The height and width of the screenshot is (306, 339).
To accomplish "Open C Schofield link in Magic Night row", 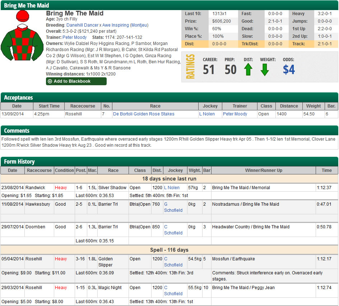I will point(173,291).
